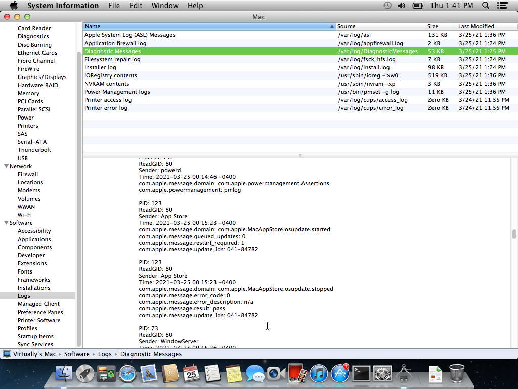The width and height of the screenshot is (518, 389).
Task: Select Power Management logs row
Action: tap(300, 92)
